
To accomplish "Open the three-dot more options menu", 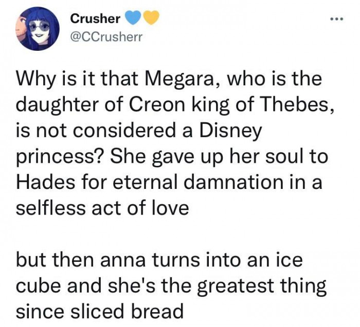I will 336,19.
